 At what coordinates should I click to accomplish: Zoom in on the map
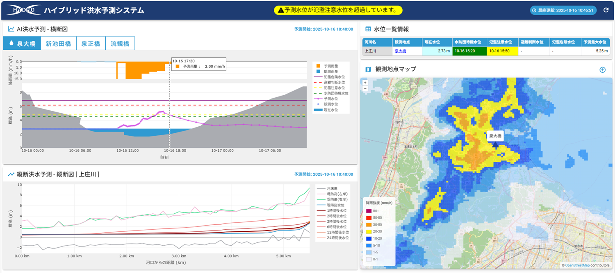click(365, 83)
